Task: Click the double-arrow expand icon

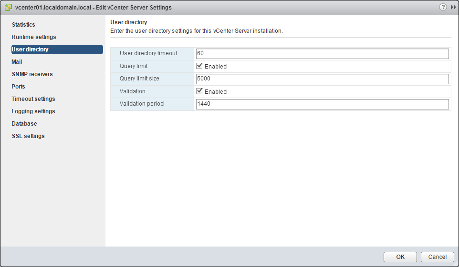Action: [453, 7]
